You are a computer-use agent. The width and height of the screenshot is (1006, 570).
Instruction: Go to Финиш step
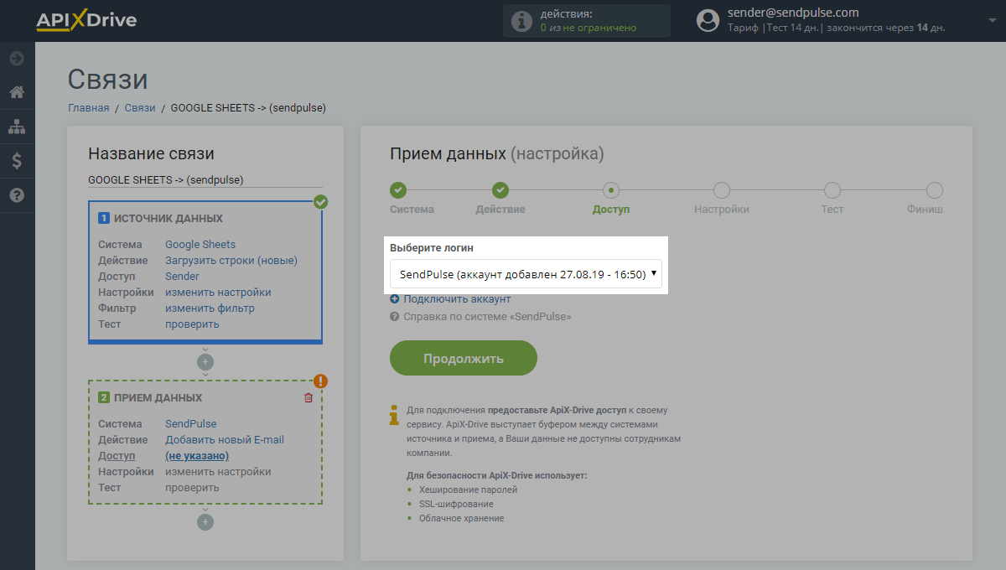(x=926, y=199)
